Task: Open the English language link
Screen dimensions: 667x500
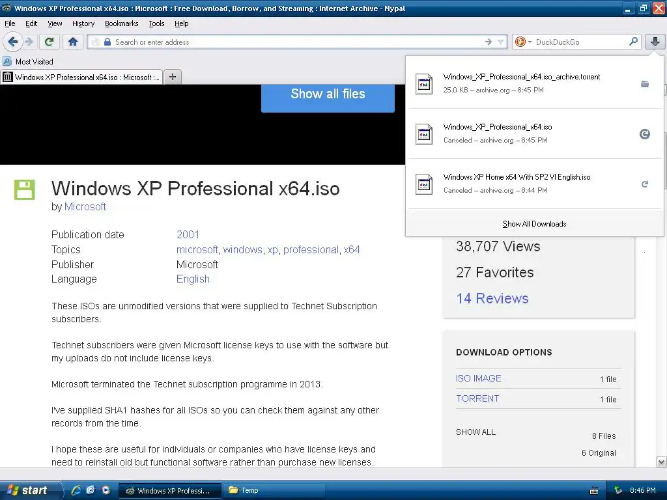Action: click(x=193, y=279)
